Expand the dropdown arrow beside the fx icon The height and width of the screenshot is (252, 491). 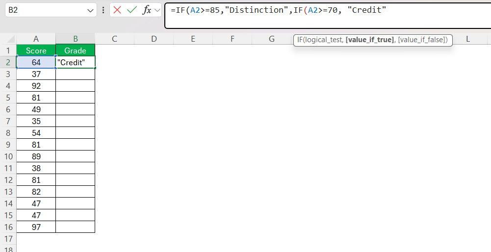[157, 10]
